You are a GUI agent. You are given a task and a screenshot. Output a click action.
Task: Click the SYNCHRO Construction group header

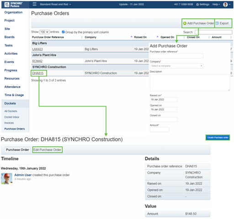49,67
